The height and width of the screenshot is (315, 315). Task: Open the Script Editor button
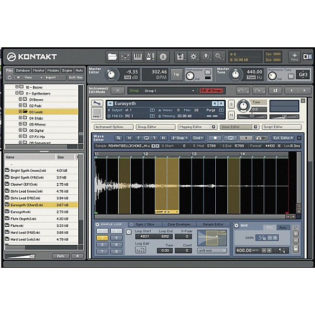coord(281,127)
